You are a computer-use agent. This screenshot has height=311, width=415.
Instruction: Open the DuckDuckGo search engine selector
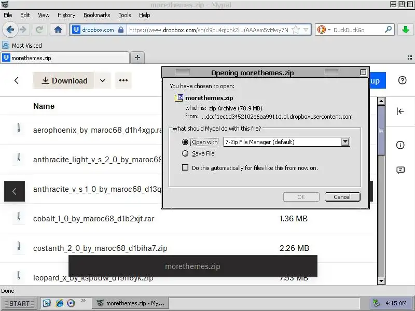click(323, 30)
